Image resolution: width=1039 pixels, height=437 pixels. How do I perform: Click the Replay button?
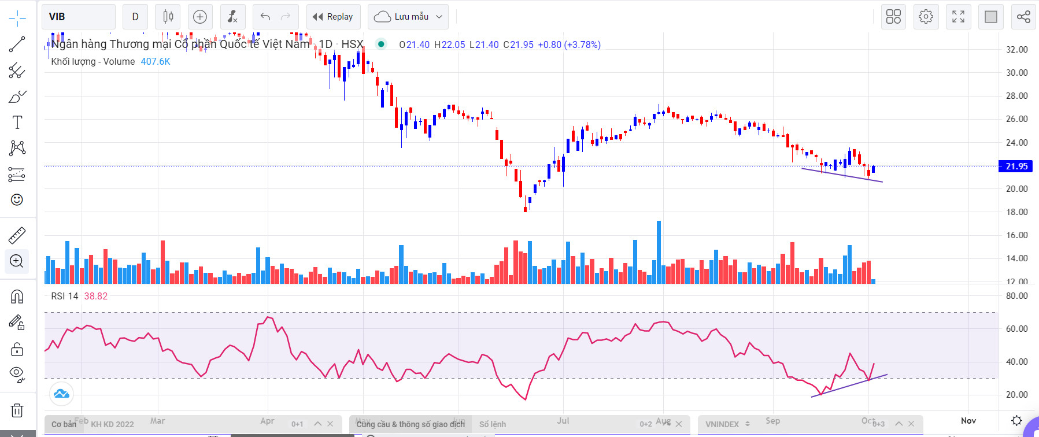coord(333,17)
